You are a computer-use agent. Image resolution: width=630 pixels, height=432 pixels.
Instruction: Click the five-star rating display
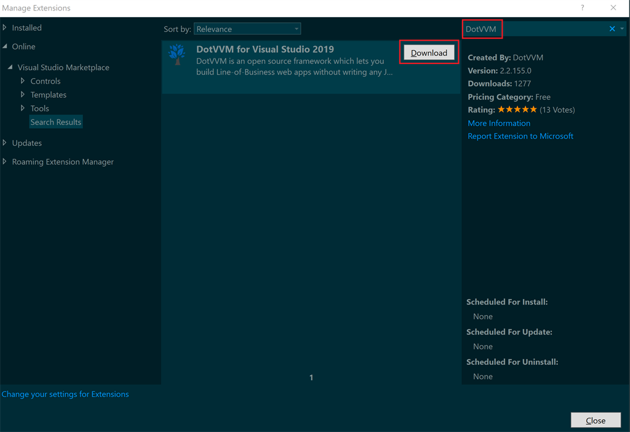click(x=517, y=109)
